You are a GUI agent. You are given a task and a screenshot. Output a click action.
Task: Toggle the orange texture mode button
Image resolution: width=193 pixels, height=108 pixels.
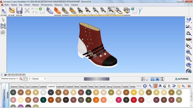[x=155, y=86]
